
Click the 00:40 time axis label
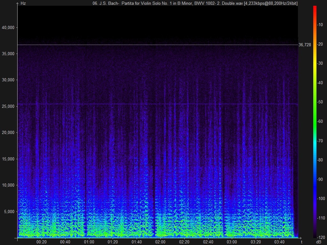tap(65, 242)
